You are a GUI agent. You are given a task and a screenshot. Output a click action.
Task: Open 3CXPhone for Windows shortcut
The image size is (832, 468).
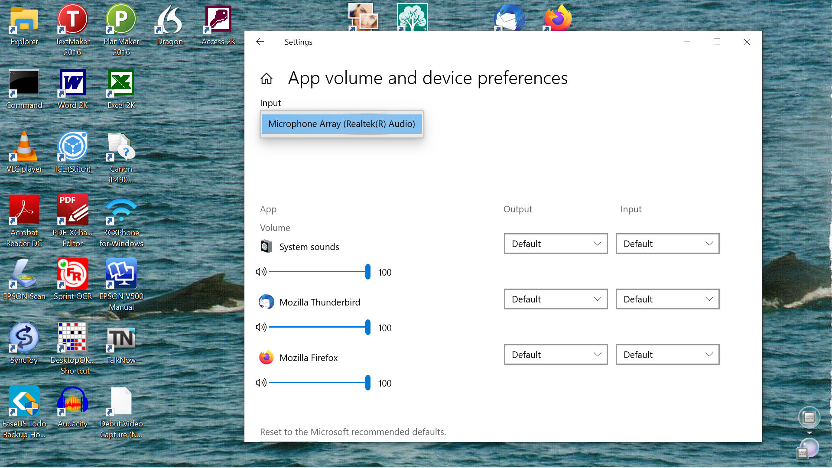[121, 221]
